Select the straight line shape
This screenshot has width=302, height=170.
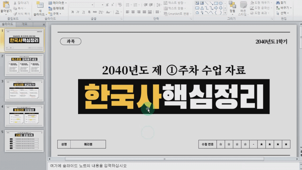pyautogui.click(x=206, y=3)
